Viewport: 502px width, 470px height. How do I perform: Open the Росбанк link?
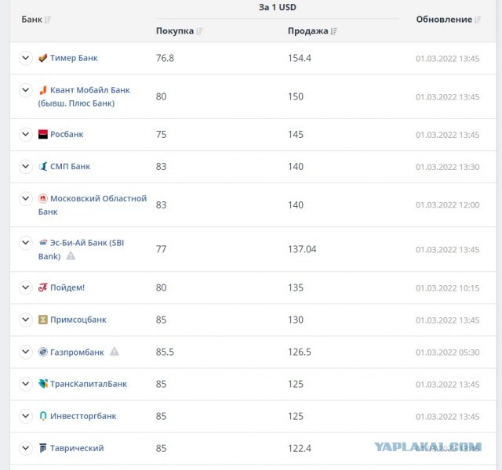tap(67, 134)
